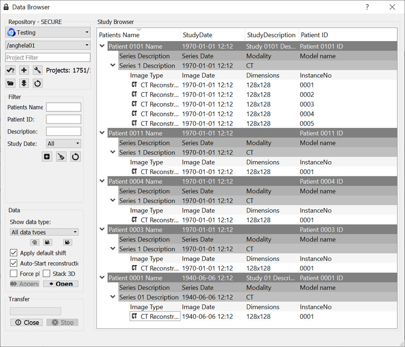The height and width of the screenshot is (347, 405).
Task: Click the open folder icon button
Action: click(10, 84)
